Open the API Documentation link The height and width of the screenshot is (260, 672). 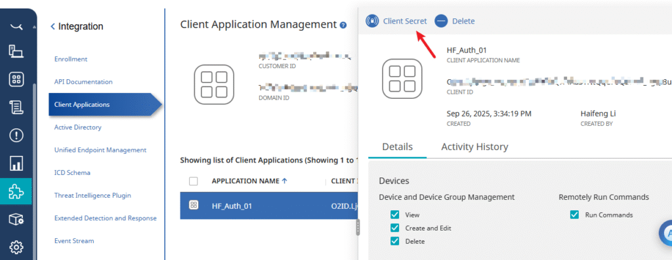click(x=83, y=82)
